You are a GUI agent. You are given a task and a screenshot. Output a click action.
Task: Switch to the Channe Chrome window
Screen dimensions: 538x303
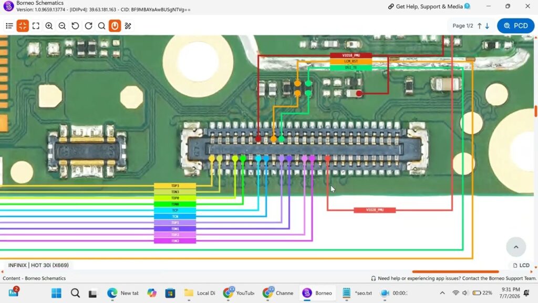click(278, 293)
